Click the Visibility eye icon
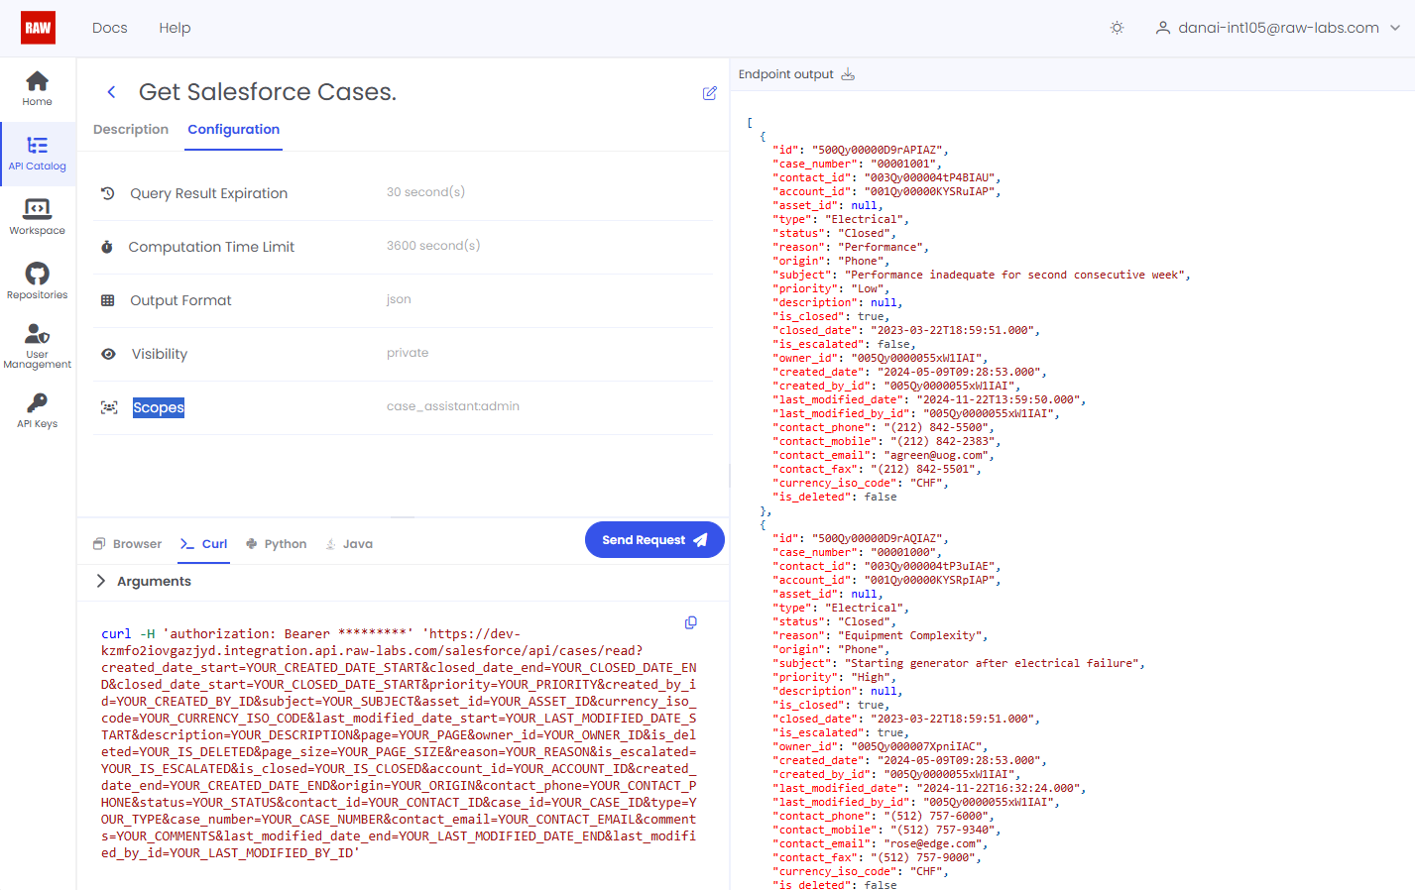Image resolution: width=1415 pixels, height=890 pixels. coord(109,354)
